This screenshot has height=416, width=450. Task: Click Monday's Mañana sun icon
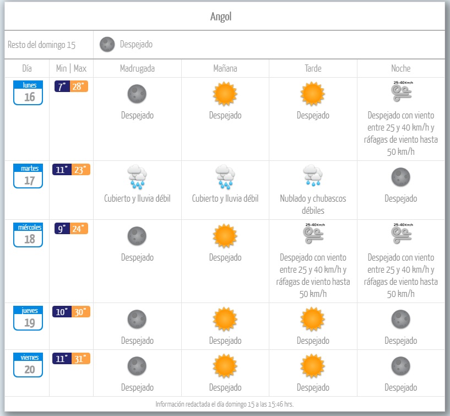(x=225, y=94)
